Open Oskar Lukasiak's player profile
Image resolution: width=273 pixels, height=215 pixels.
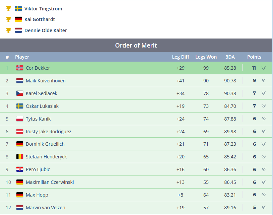coord(42,106)
